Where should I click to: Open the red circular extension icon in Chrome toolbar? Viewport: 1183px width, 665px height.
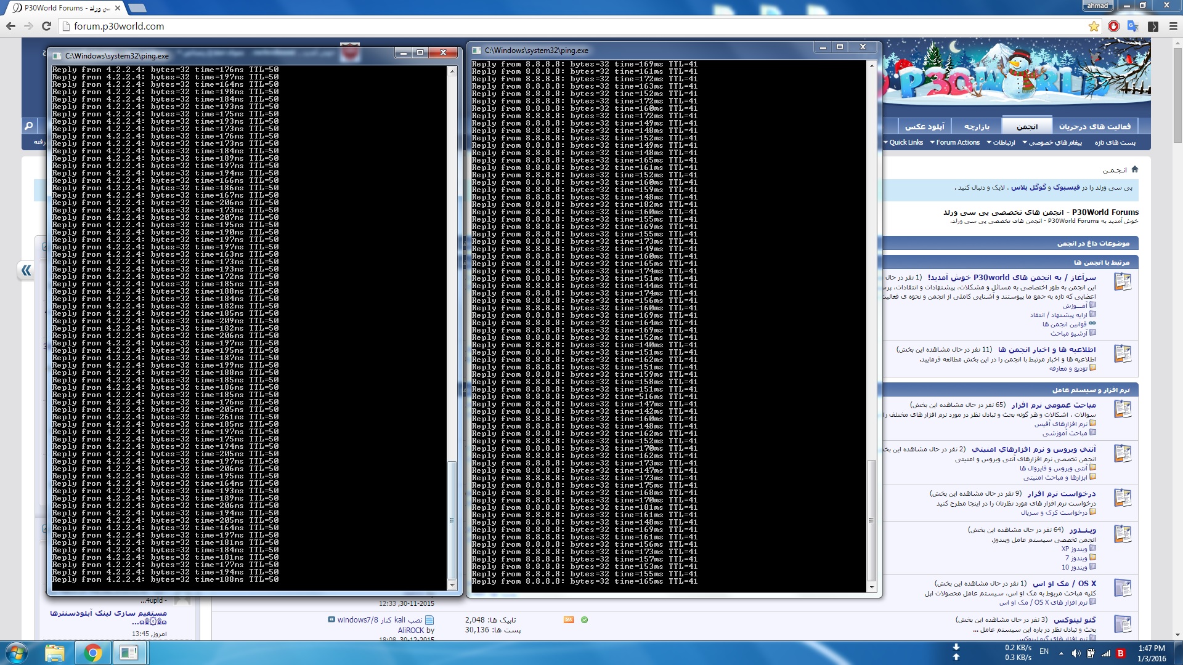[x=1113, y=26]
